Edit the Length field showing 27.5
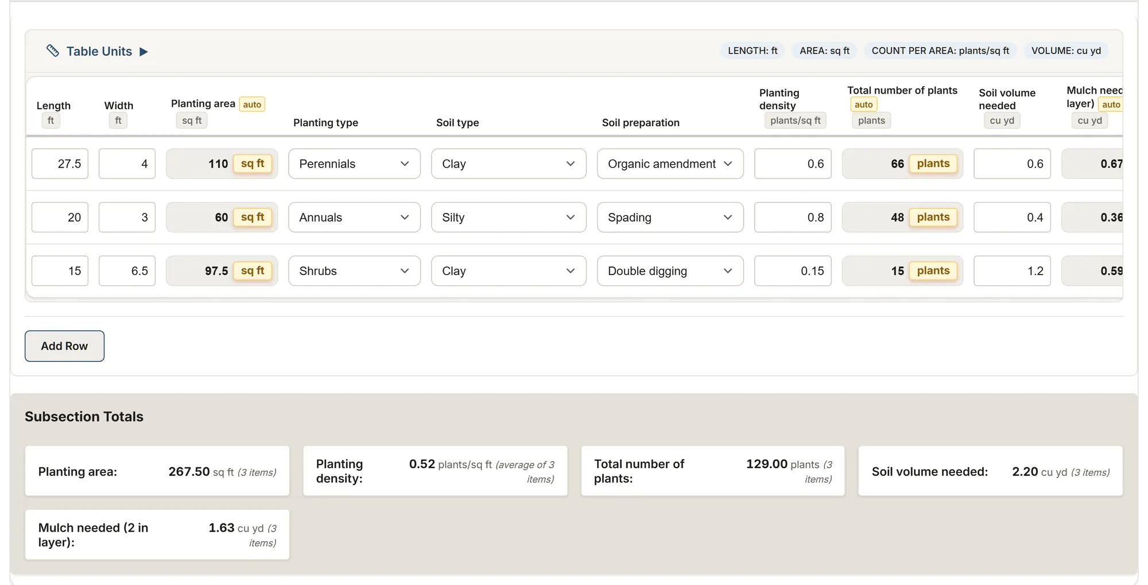1148x585 pixels. [x=60, y=164]
